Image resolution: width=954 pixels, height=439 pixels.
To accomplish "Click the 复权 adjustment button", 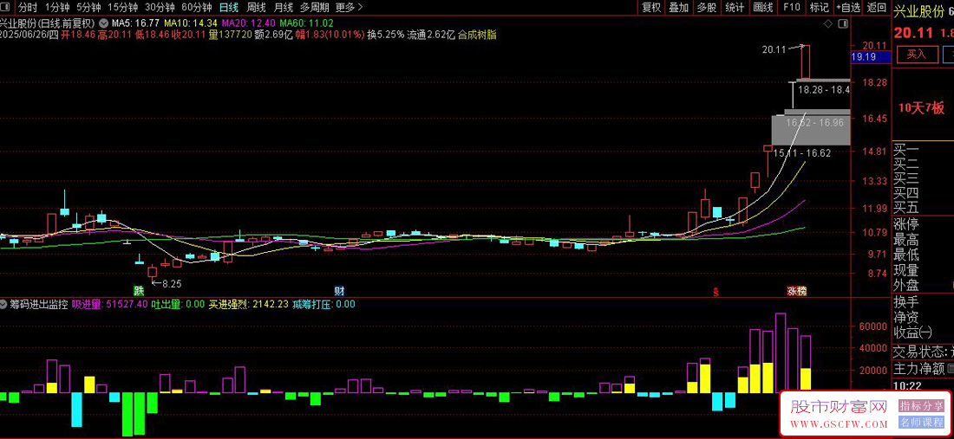I will 651,8.
